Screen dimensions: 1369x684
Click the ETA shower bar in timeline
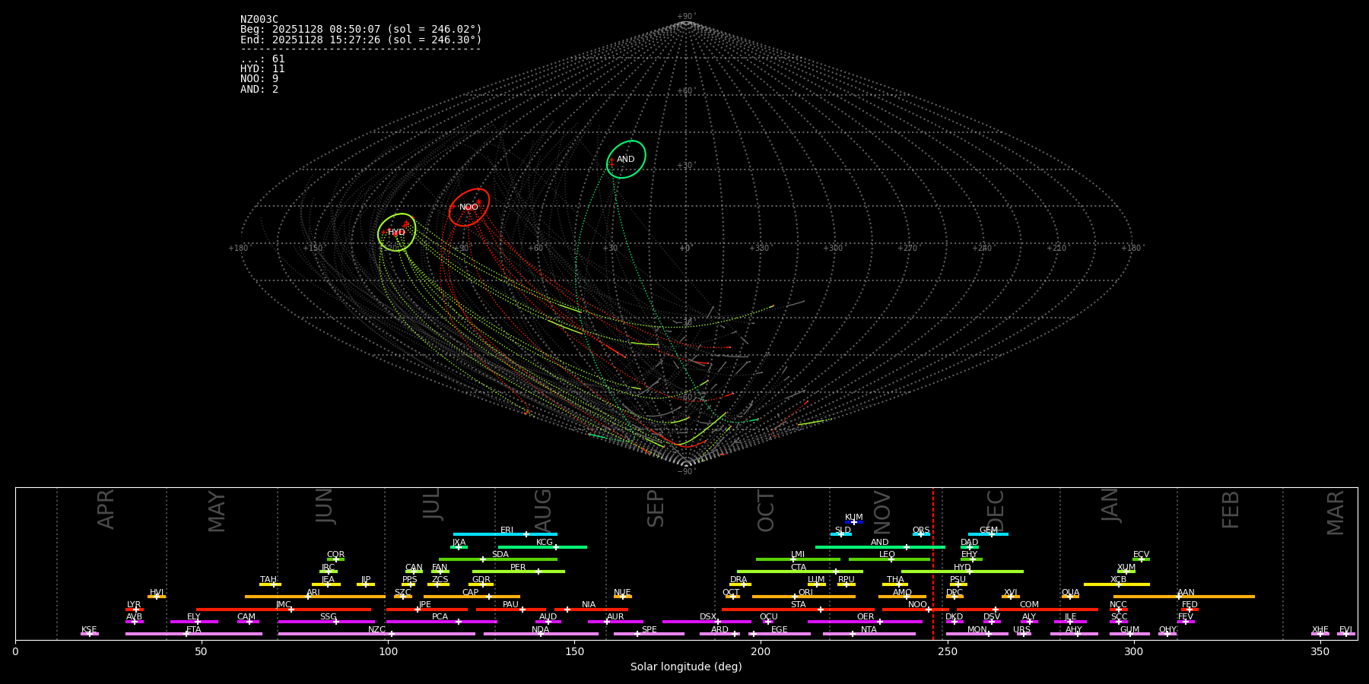[x=194, y=634]
